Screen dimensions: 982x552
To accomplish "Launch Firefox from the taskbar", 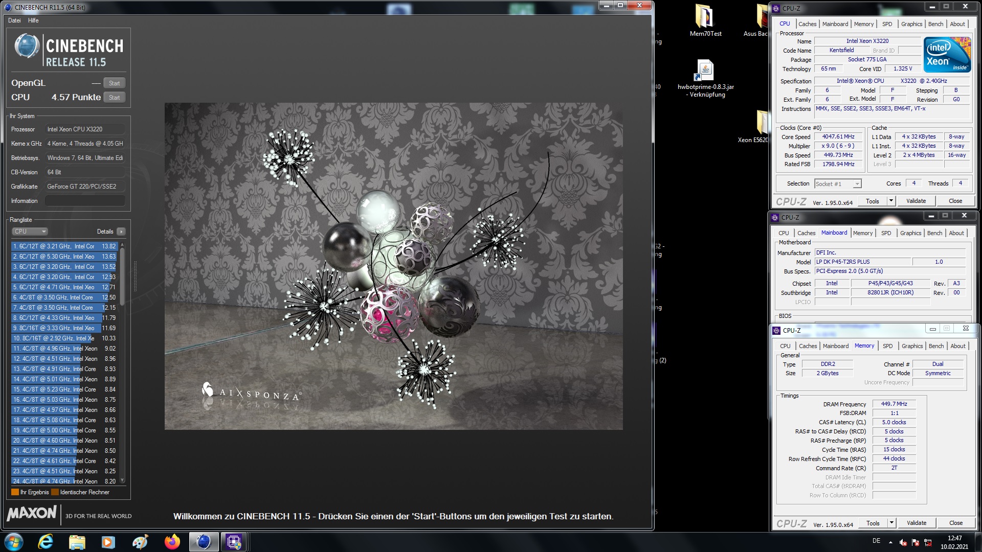I will click(x=172, y=542).
